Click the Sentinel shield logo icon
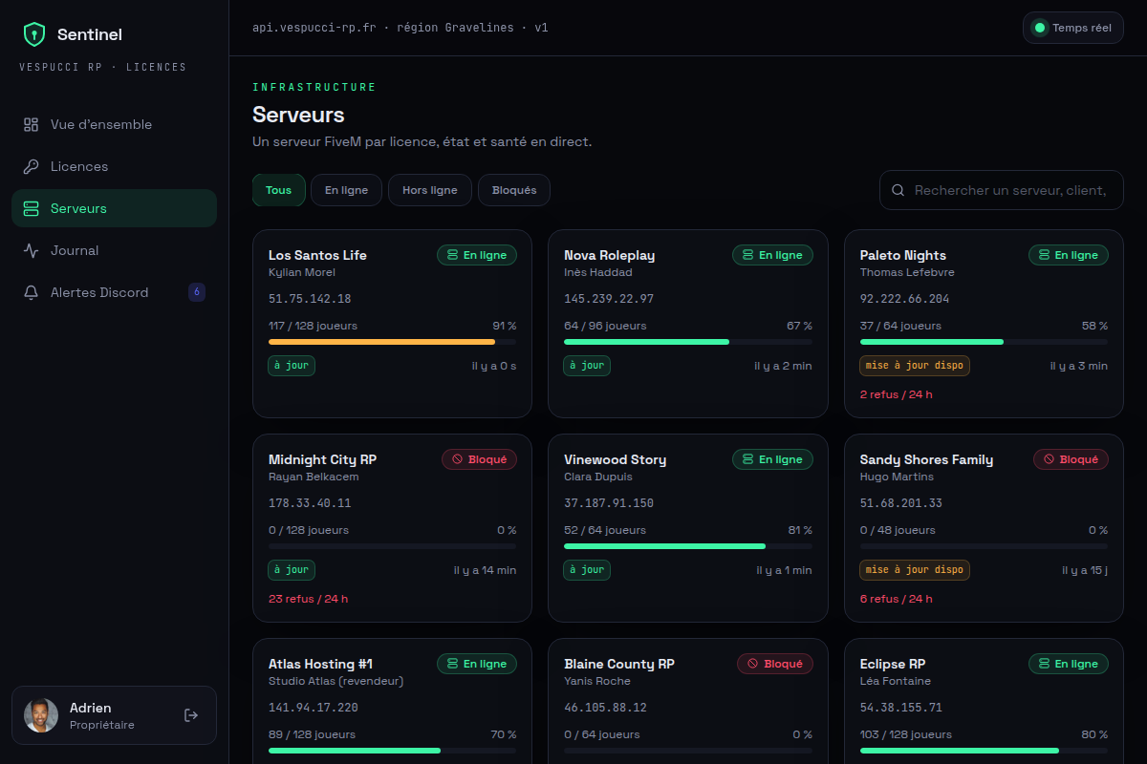 [x=34, y=35]
